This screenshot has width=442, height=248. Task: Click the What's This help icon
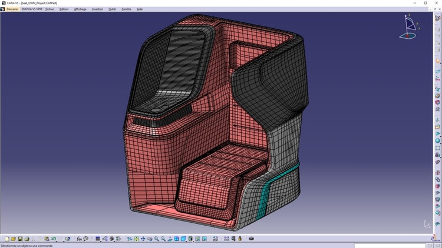(x=68, y=239)
